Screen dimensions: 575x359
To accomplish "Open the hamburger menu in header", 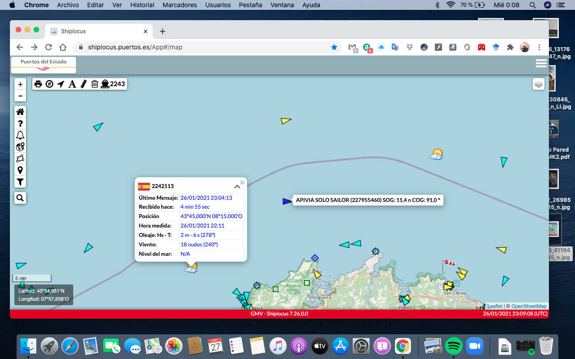I will [x=541, y=63].
